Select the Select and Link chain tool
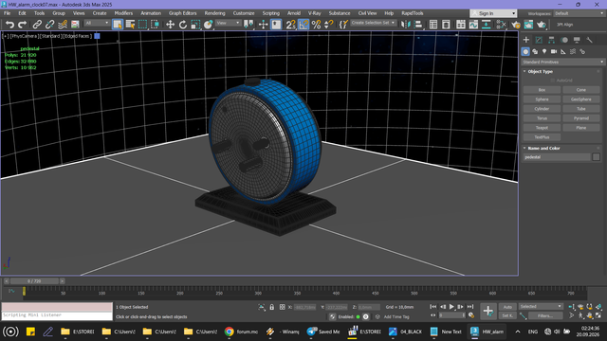Screen dimensions: 607x341 [x=37, y=25]
